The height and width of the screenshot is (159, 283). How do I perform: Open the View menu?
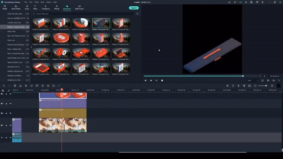click(x=42, y=2)
